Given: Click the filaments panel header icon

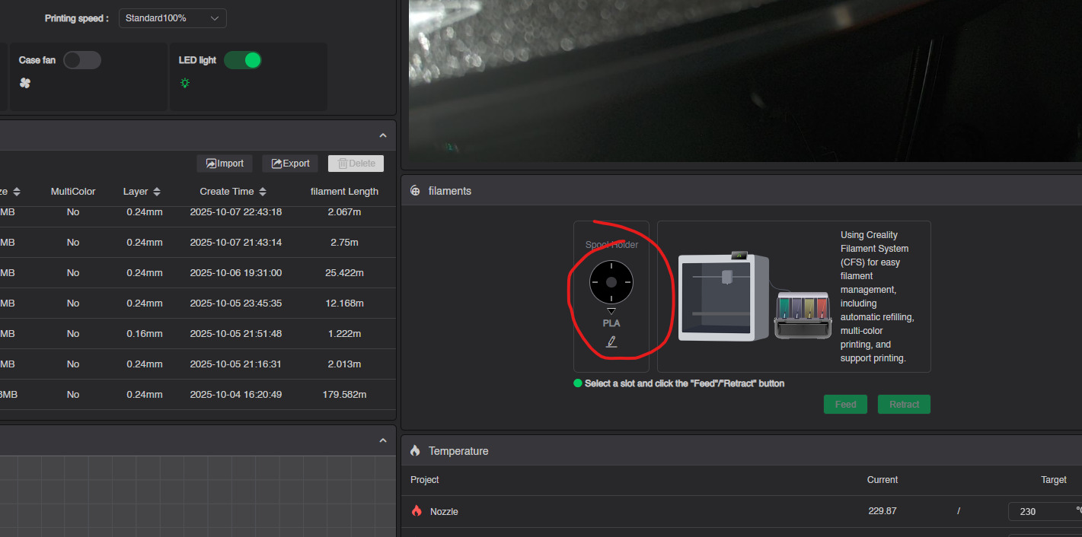Looking at the screenshot, I should 415,191.
